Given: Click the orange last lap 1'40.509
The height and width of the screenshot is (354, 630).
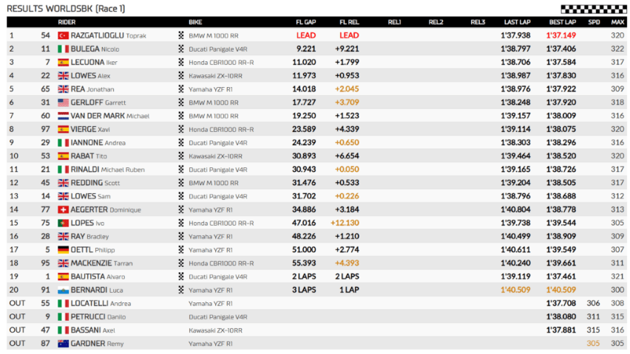Looking at the screenshot, I should point(515,290).
